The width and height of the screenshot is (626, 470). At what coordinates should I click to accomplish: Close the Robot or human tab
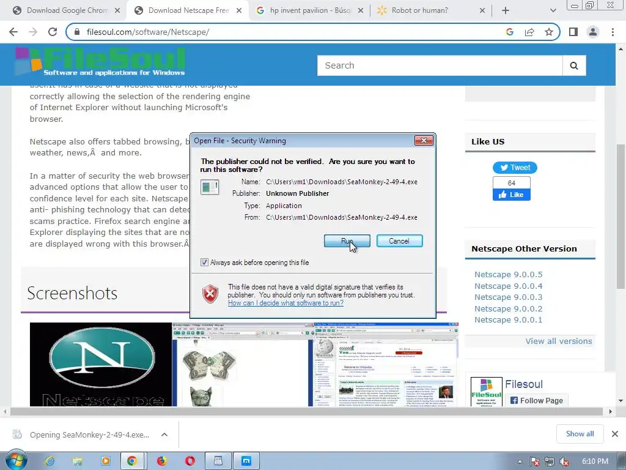[482, 10]
